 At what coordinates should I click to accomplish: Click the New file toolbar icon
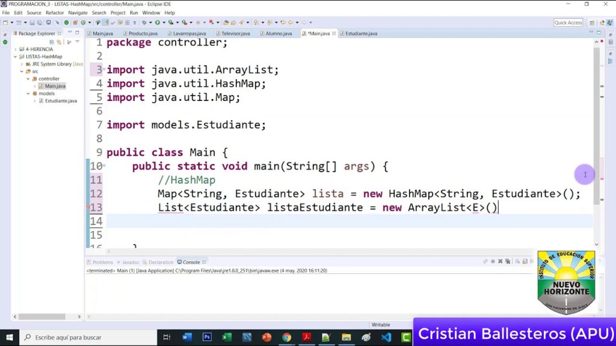pyautogui.click(x=5, y=22)
